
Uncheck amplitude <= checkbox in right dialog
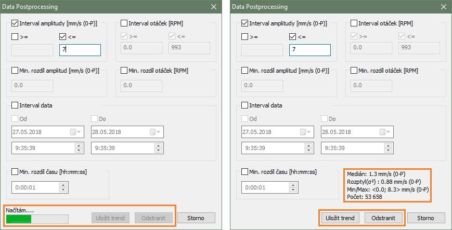[x=292, y=36]
